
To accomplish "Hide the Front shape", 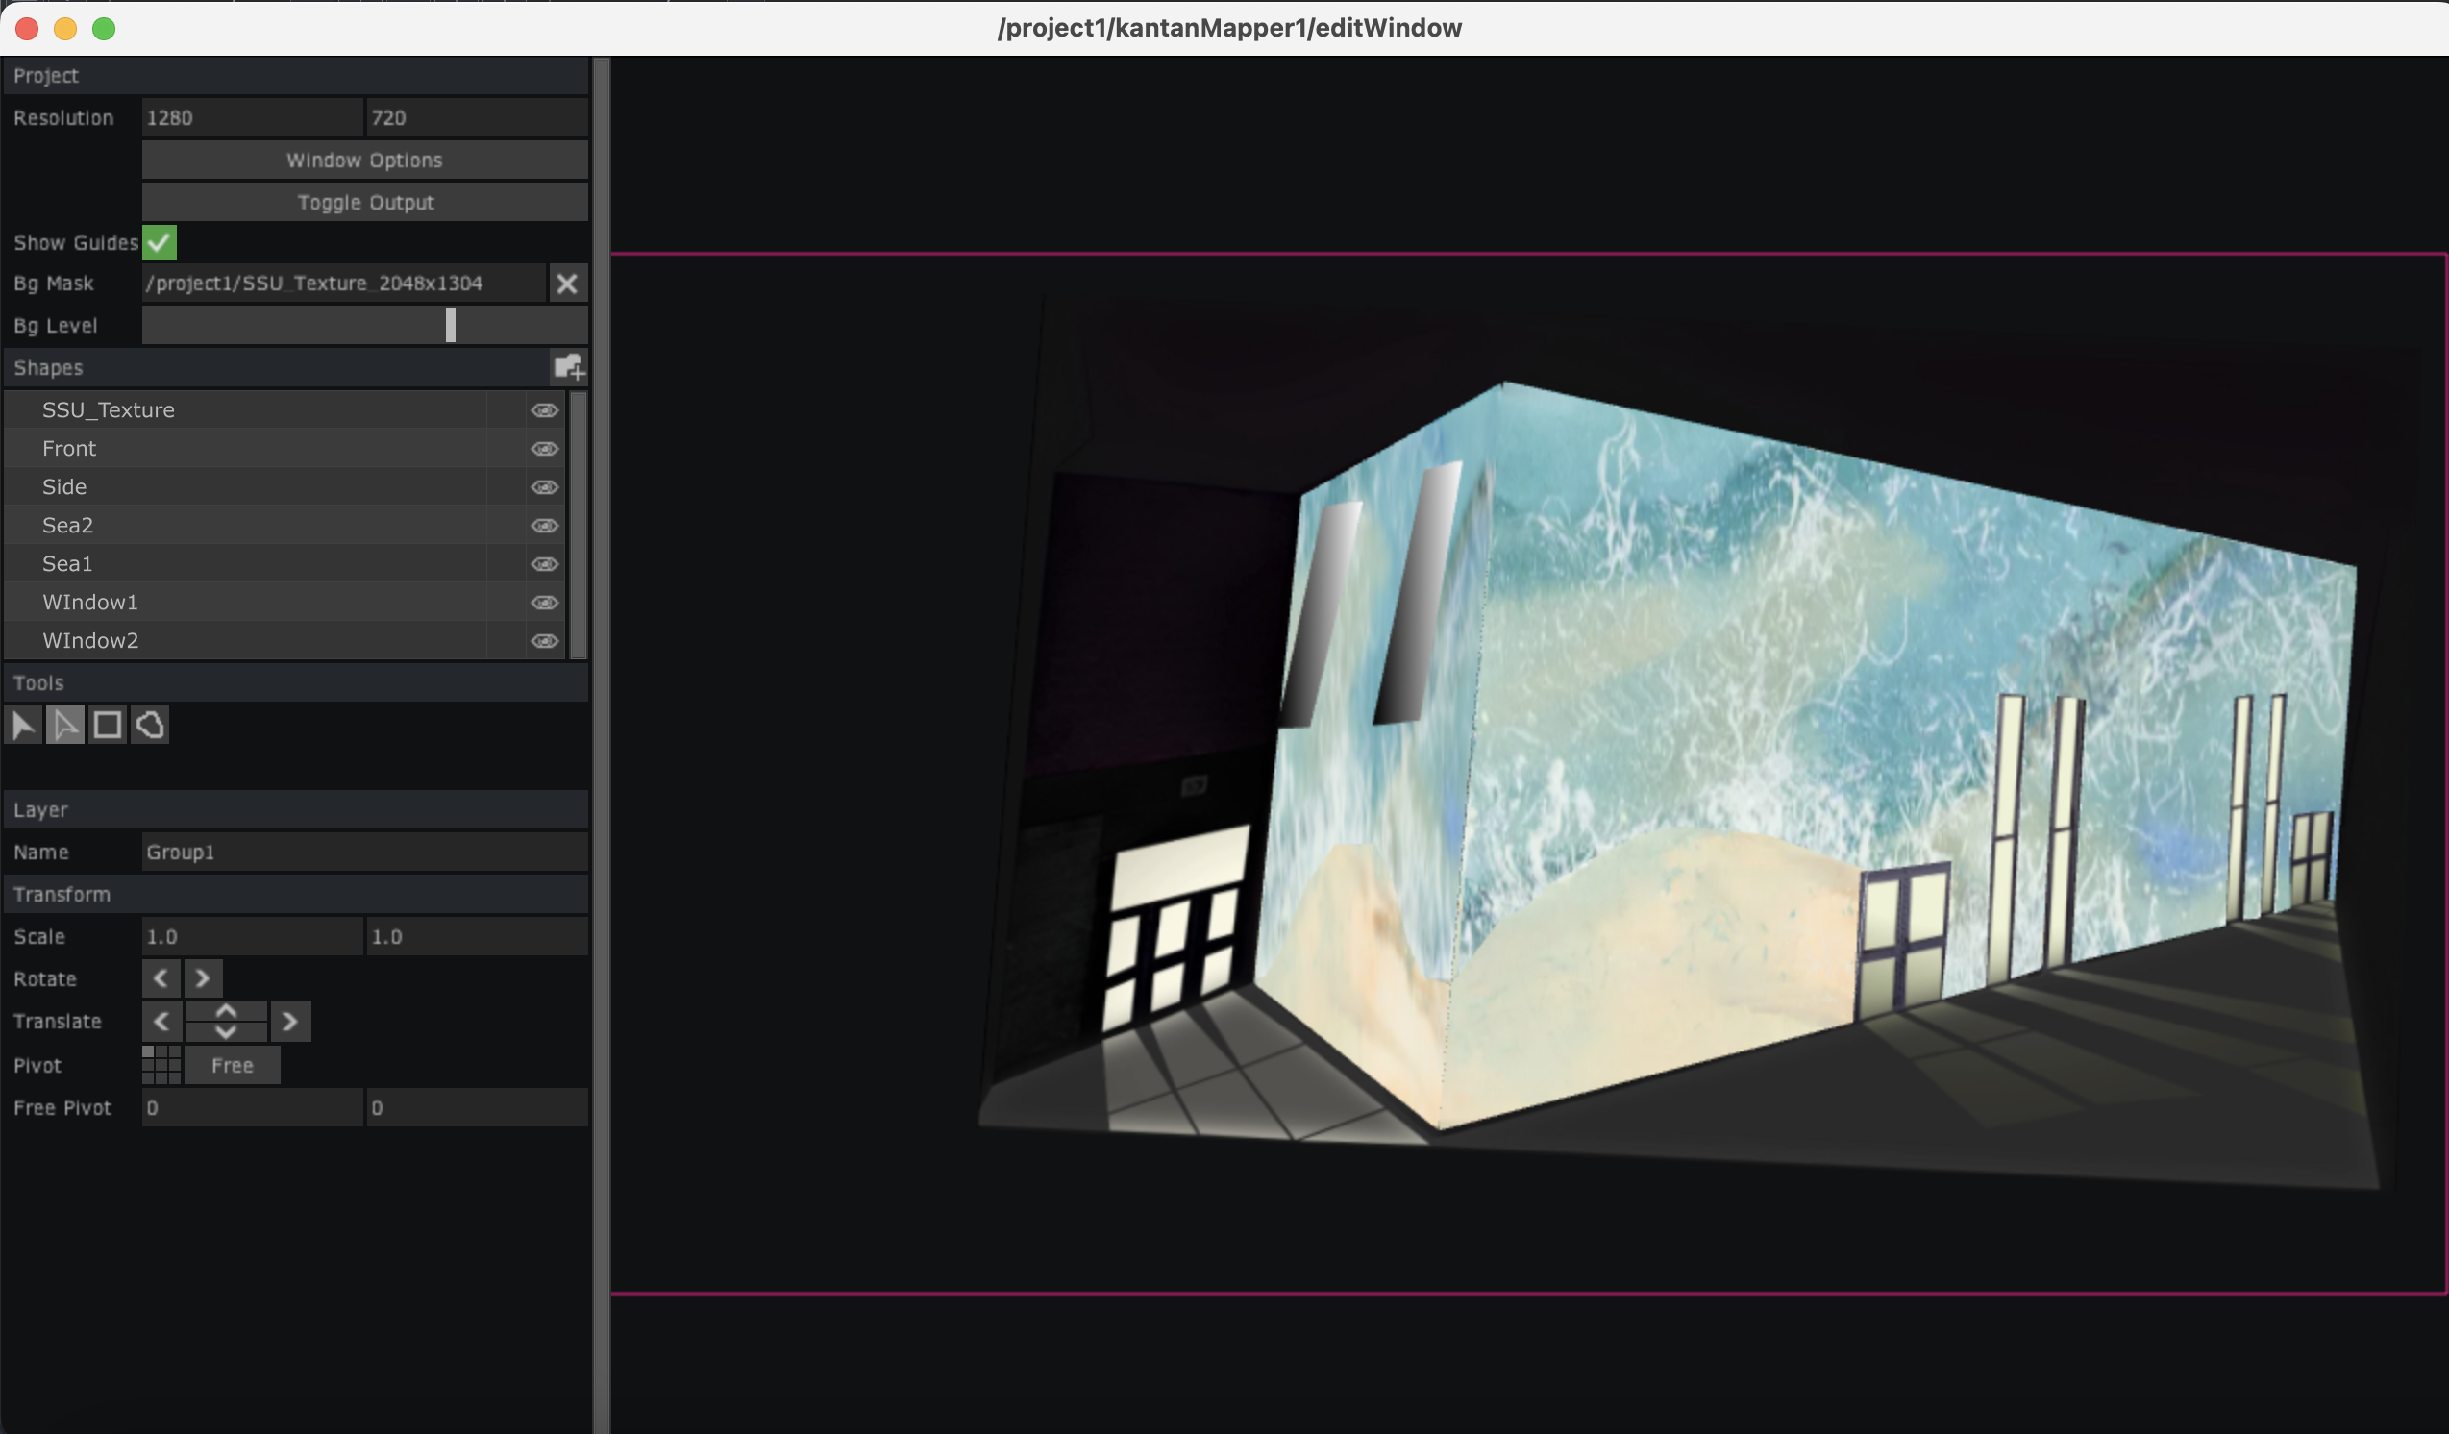I will click(x=544, y=448).
